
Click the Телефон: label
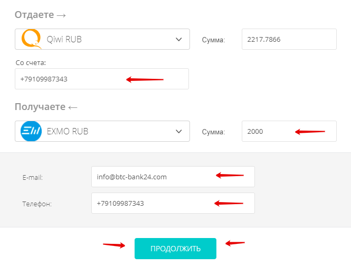click(37, 204)
